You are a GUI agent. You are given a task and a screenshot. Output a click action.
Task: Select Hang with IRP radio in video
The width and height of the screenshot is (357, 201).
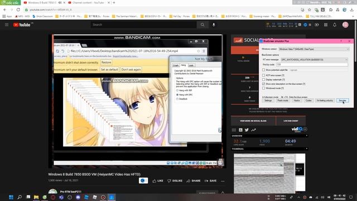coord(177,90)
